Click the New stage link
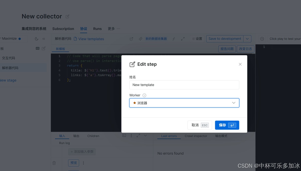301x171 pixels. [8, 80]
